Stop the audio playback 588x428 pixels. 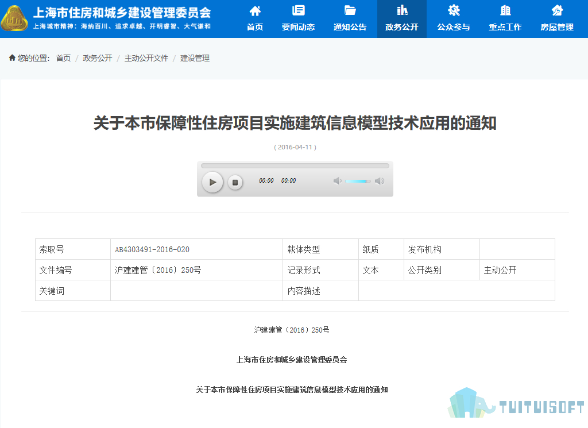click(x=235, y=182)
